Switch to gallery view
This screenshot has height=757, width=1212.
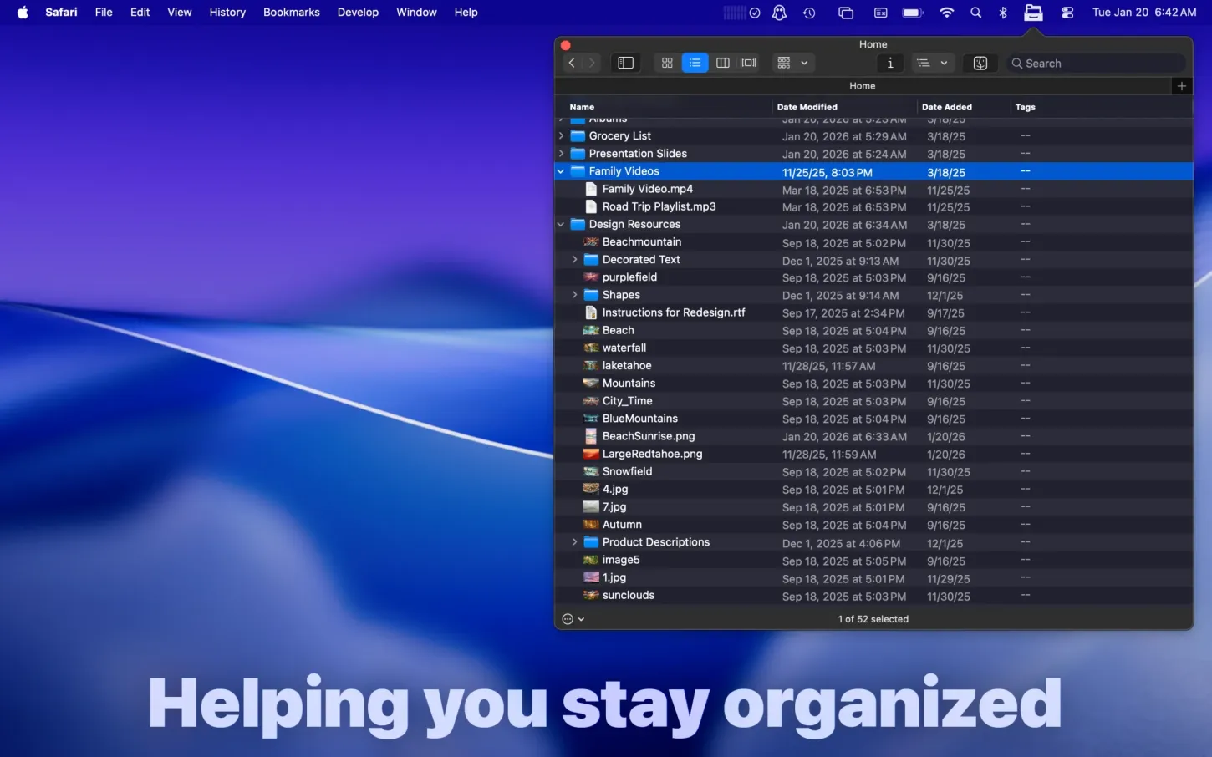pos(748,63)
